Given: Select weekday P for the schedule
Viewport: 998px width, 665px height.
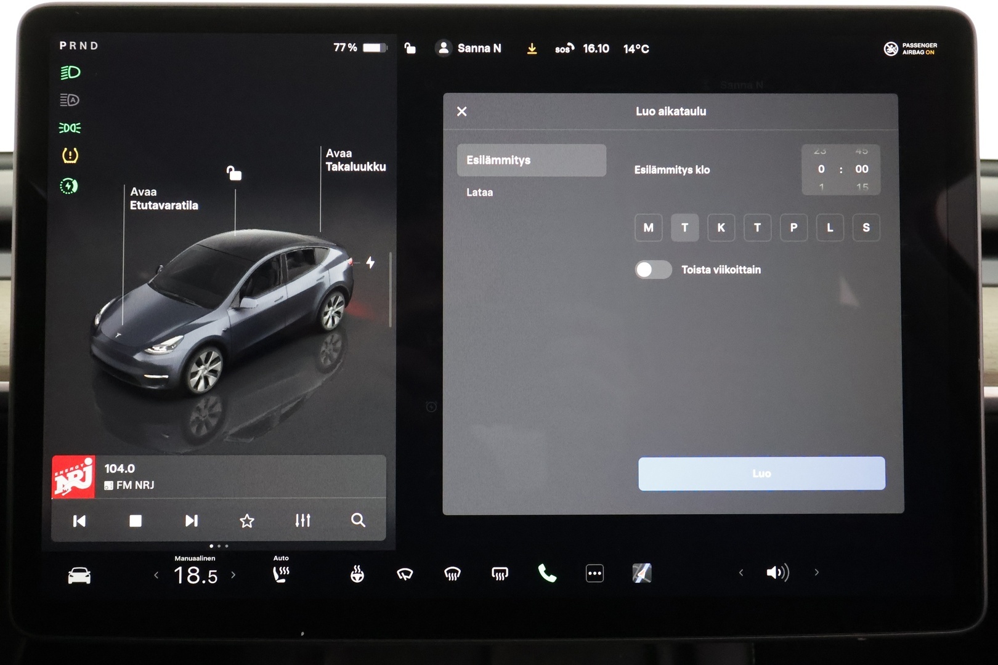Looking at the screenshot, I should (793, 228).
